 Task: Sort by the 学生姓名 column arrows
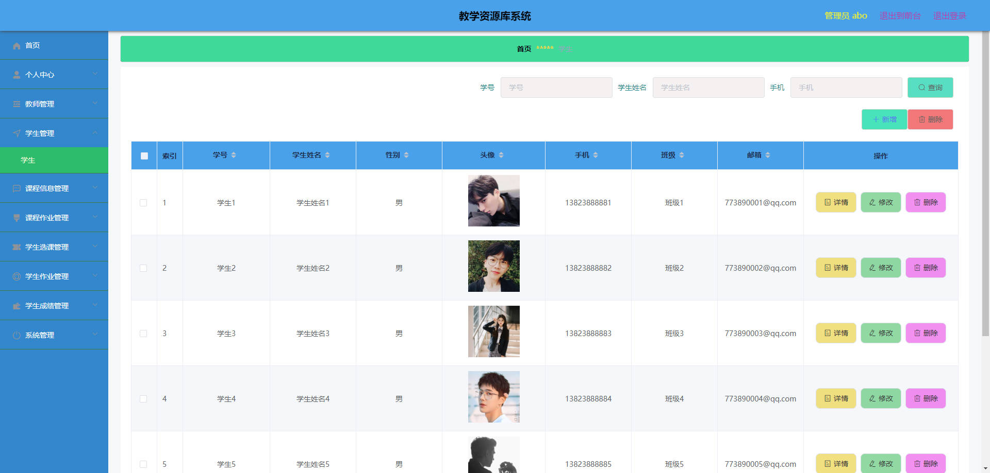coord(327,155)
